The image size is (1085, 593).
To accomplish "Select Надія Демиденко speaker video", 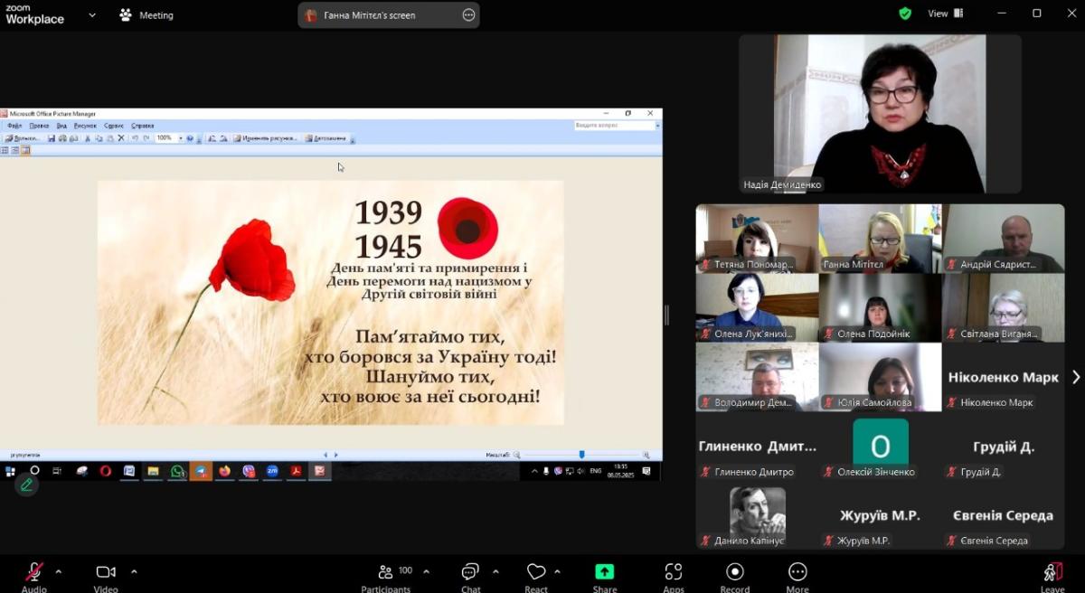I will point(880,113).
